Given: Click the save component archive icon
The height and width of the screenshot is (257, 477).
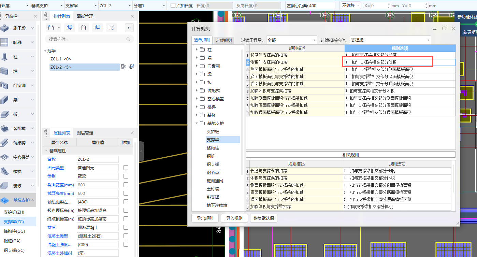Looking at the screenshot, I should tap(111, 28).
